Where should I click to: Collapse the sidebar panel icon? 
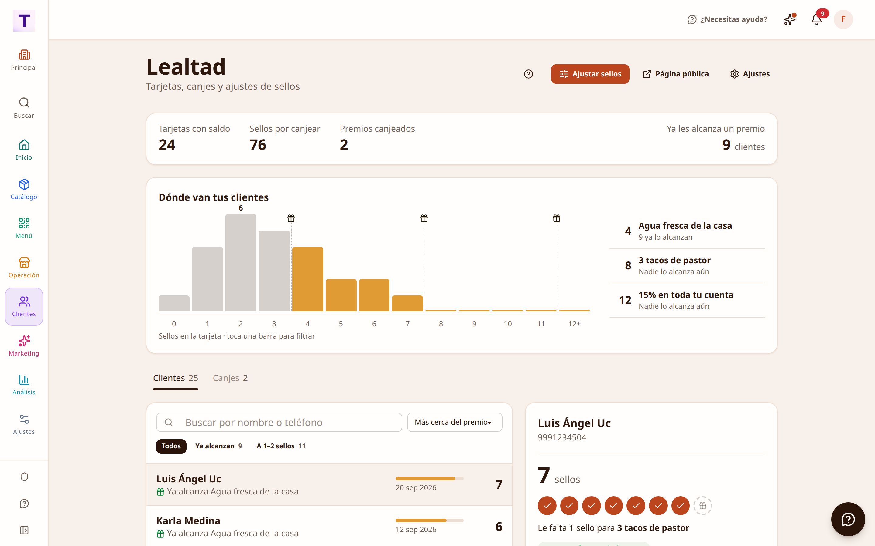[x=24, y=530]
